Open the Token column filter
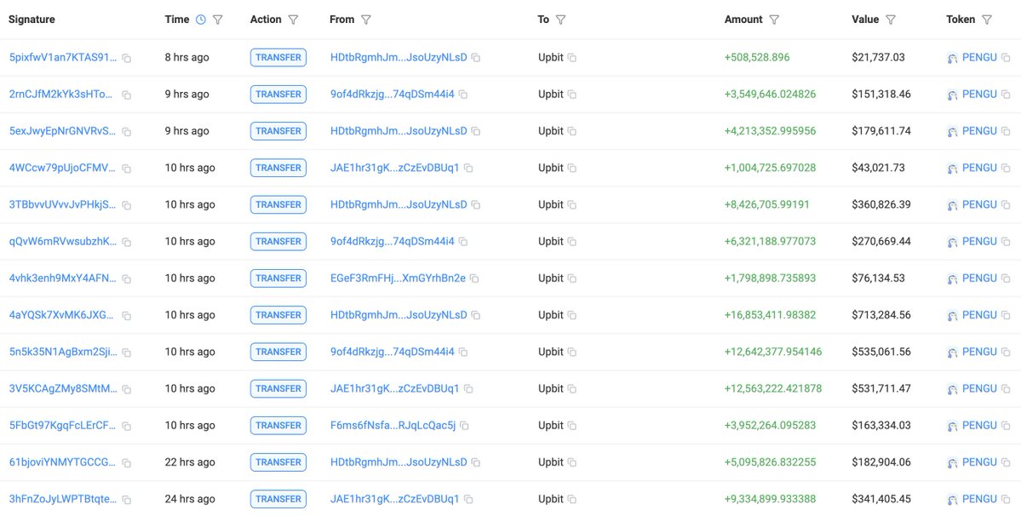This screenshot has height=516, width=1021. point(987,20)
